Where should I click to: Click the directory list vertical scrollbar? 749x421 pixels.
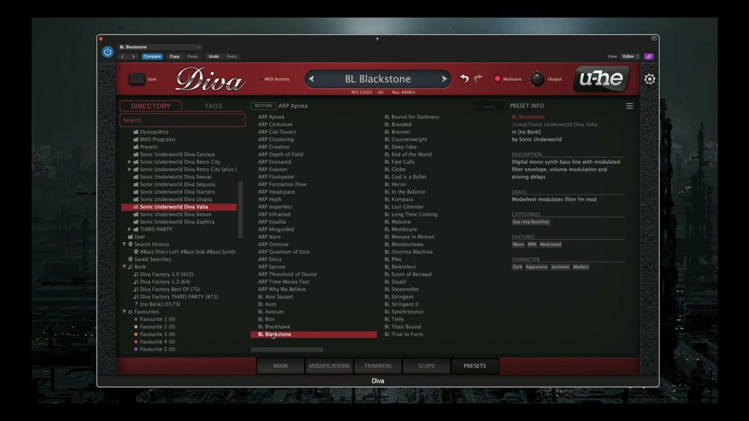tap(240, 209)
